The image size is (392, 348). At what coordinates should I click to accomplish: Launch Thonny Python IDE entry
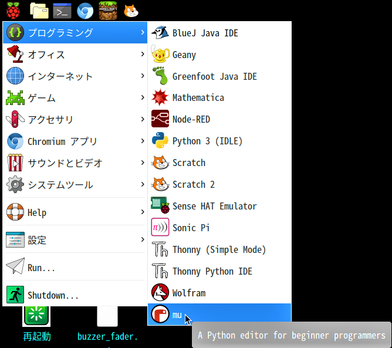pos(219,271)
